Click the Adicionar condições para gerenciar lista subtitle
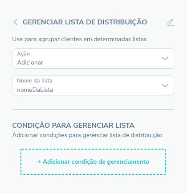 pos(87,135)
